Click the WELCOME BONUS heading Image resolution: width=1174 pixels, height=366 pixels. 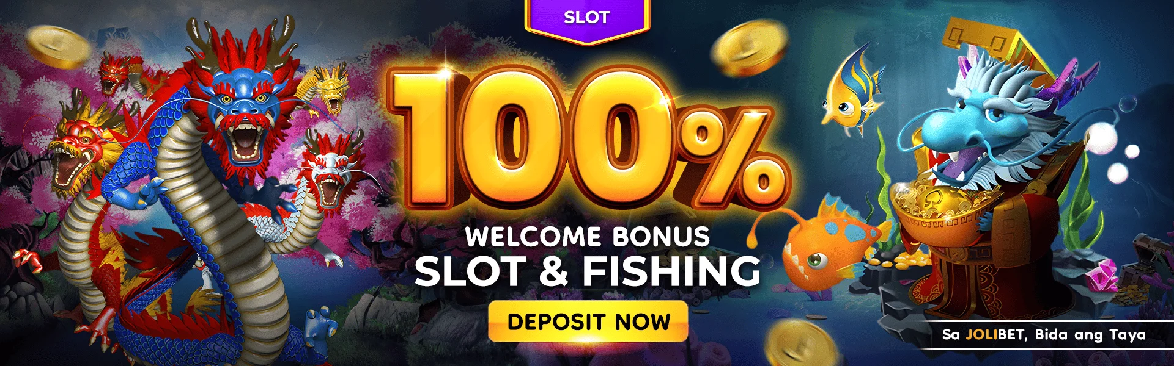[588, 237]
